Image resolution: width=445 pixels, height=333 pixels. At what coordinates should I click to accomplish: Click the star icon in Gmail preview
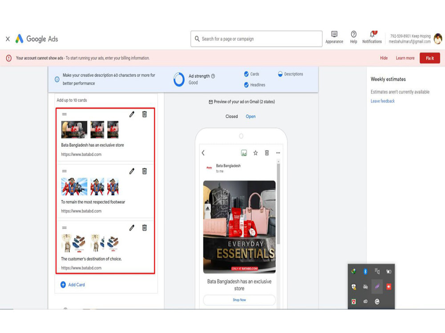tap(255, 153)
